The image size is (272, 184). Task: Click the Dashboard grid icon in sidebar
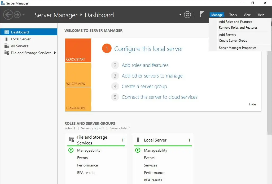(7, 32)
